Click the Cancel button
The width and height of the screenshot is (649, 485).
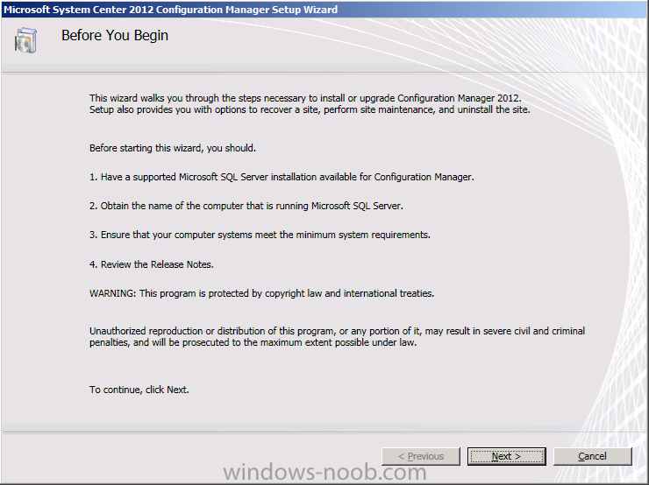[592, 456]
